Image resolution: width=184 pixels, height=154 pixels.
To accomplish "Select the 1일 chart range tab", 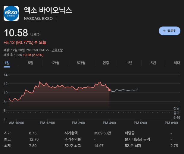I will pyautogui.click(x=7, y=63).
